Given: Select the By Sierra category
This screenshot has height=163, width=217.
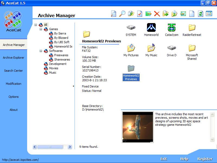Looking at the screenshot, I should 60,33.
